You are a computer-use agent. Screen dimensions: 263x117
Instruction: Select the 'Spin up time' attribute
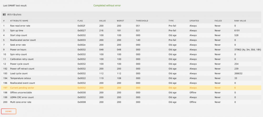(17, 31)
